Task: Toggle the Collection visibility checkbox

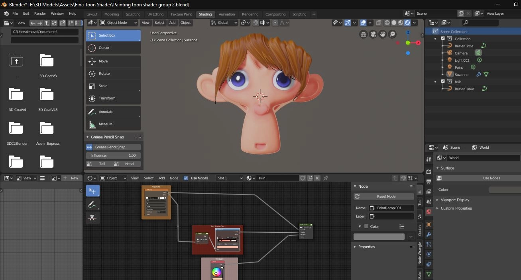Action: (443, 39)
